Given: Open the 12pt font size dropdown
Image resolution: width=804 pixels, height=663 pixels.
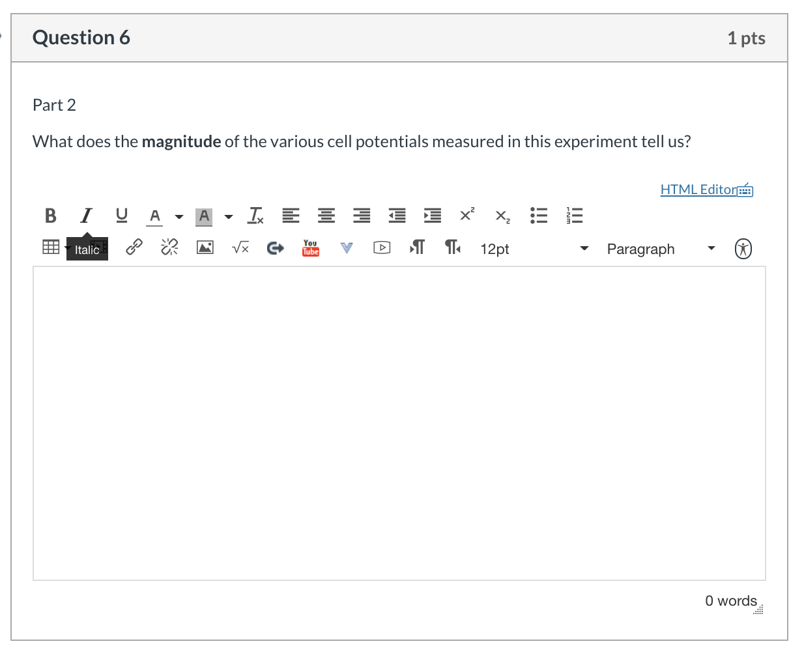Looking at the screenshot, I should 494,249.
